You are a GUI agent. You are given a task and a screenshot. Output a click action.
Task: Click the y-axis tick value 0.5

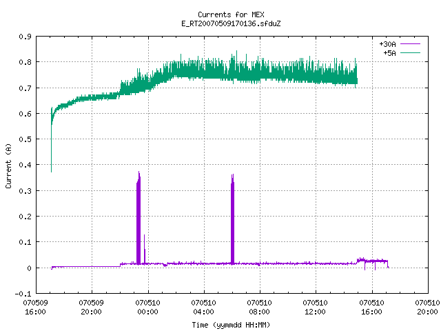point(25,139)
